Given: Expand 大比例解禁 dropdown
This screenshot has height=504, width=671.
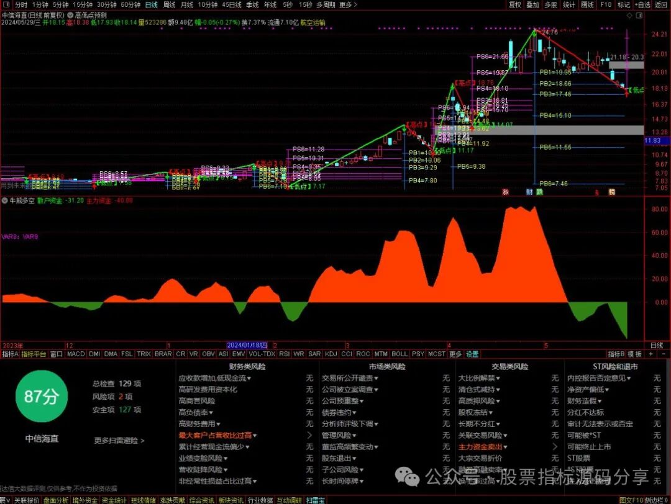Looking at the screenshot, I should pos(498,379).
